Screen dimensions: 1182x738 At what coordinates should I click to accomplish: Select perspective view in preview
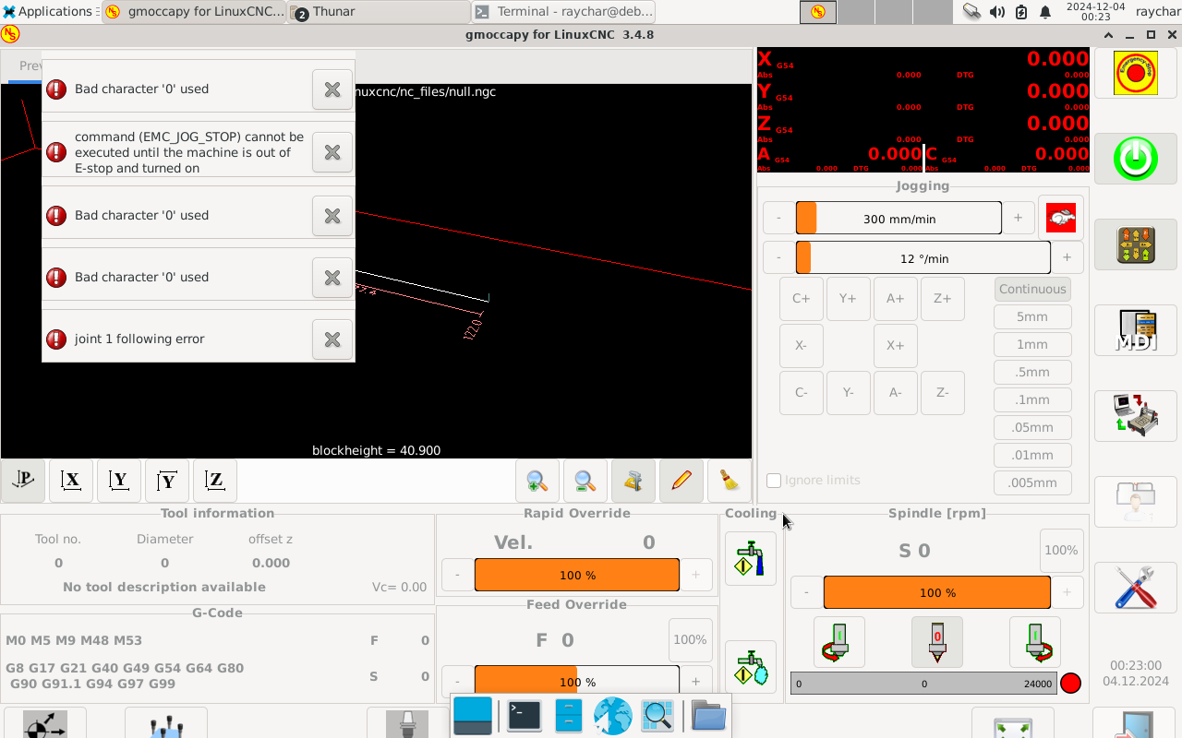point(23,481)
